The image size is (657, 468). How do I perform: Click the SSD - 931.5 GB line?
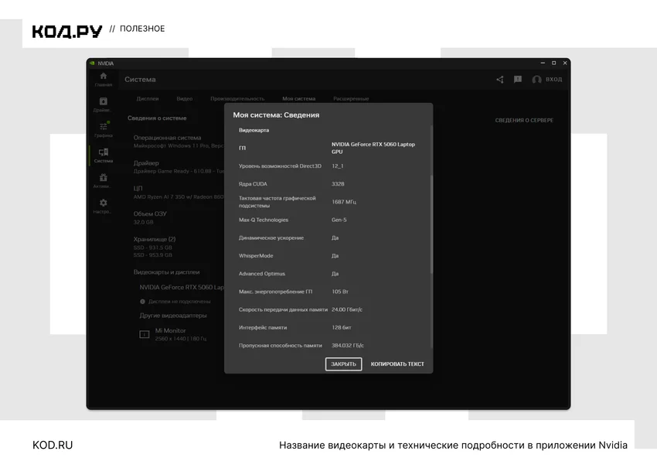(x=152, y=248)
